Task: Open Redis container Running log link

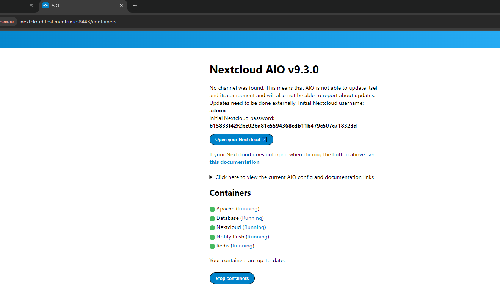Action: (243, 246)
